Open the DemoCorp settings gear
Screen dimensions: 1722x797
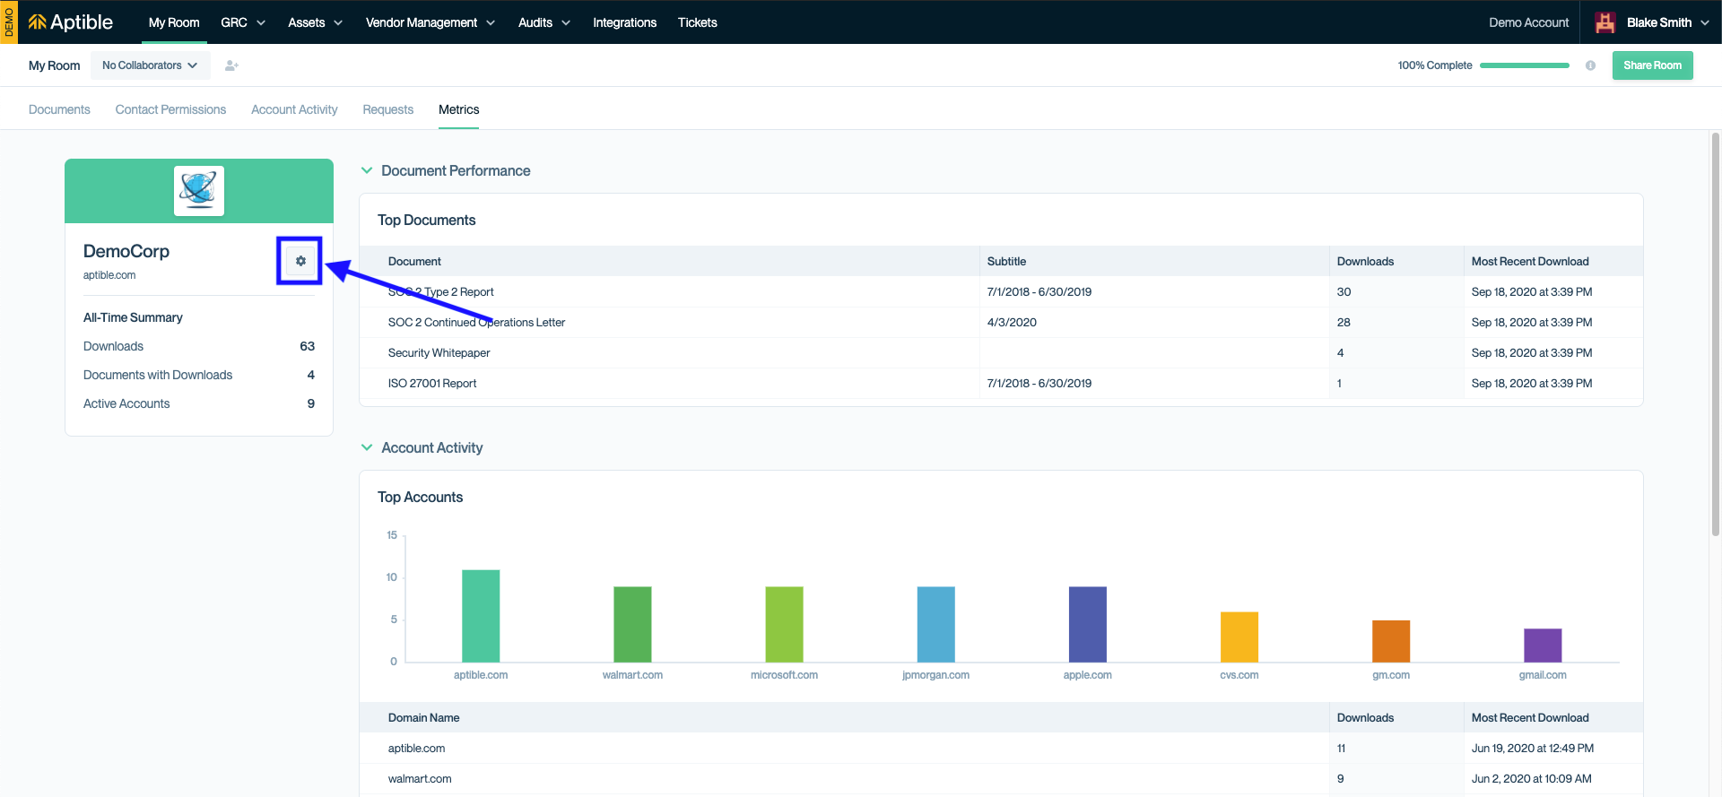[x=300, y=261]
